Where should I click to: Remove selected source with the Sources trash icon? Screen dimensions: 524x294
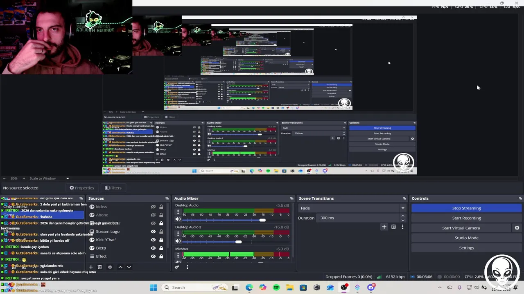pos(99,267)
